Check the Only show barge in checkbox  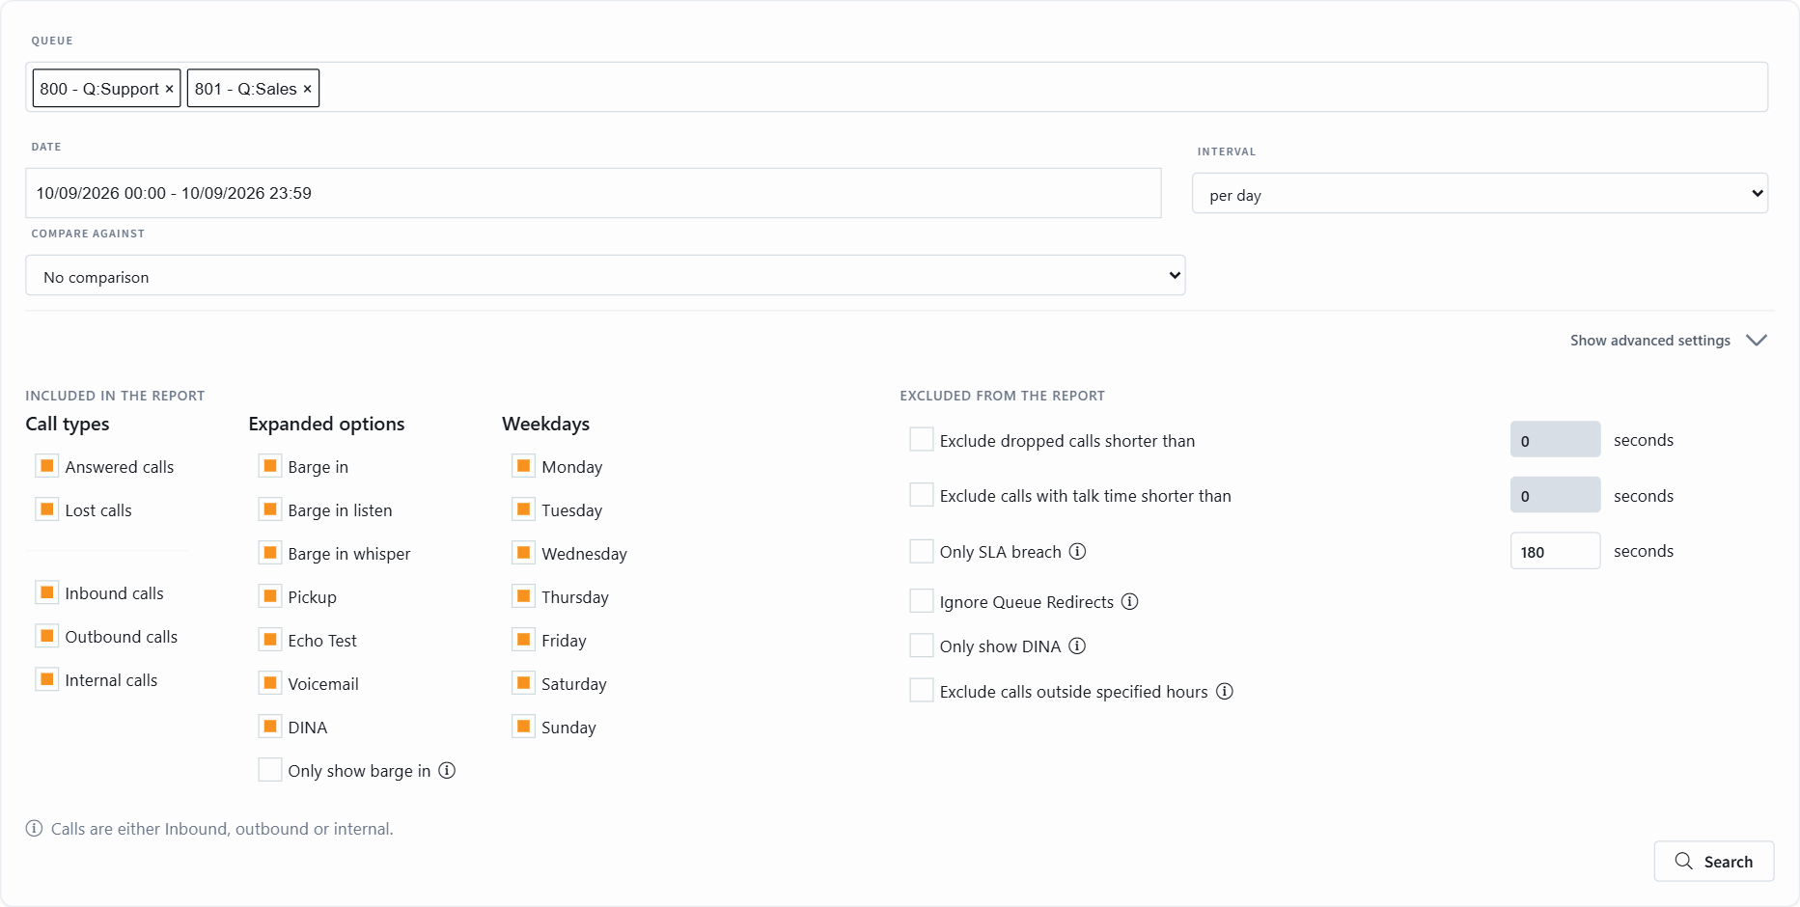click(270, 770)
